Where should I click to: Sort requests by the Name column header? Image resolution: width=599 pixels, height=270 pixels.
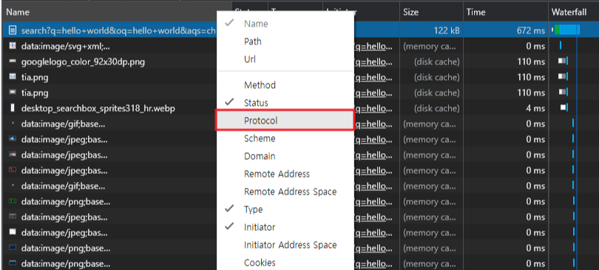pyautogui.click(x=116, y=13)
